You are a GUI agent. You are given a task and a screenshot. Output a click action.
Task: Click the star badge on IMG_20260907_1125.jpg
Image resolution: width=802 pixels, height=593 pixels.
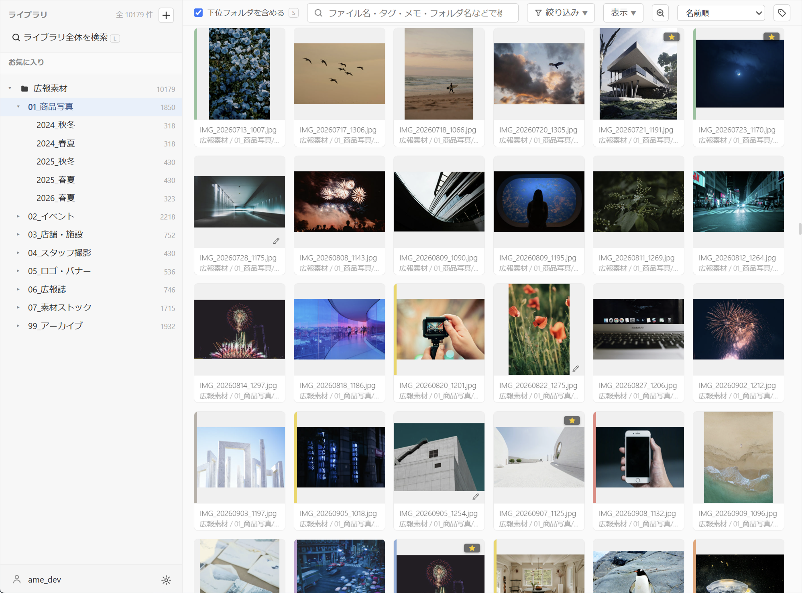coord(572,420)
